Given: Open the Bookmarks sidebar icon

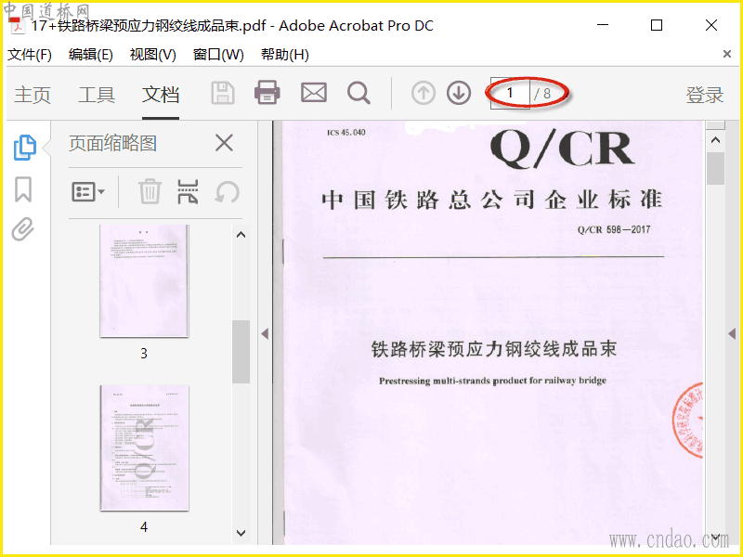Looking at the screenshot, I should (x=23, y=189).
